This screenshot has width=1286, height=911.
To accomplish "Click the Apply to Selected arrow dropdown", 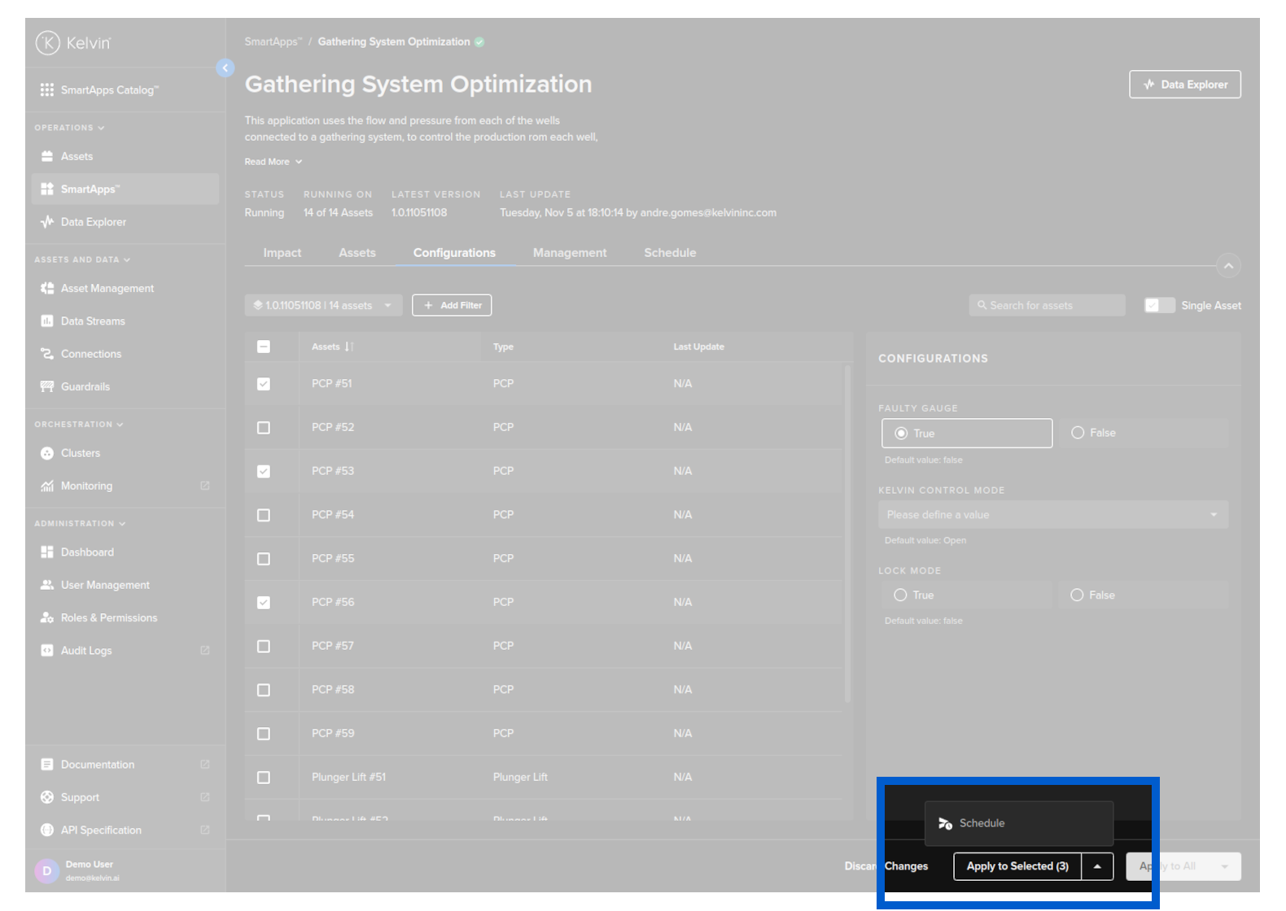I will (1097, 866).
